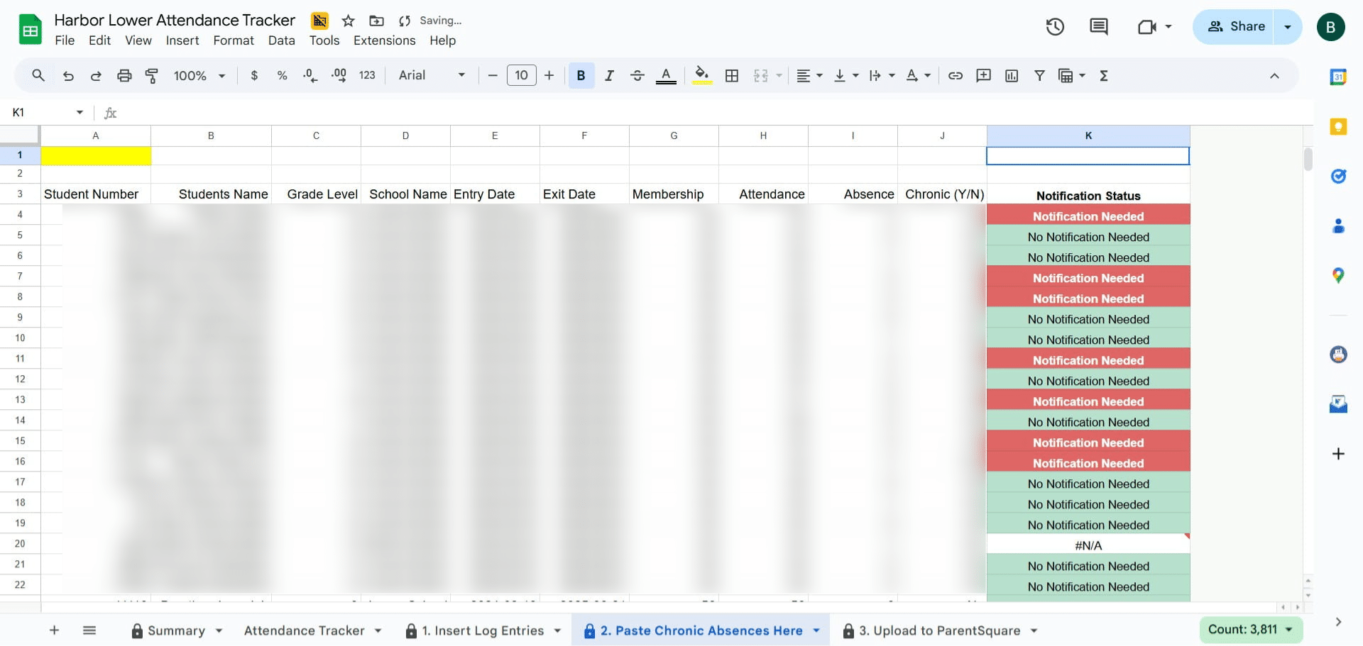The width and height of the screenshot is (1363, 646).
Task: Open version history
Action: [x=1055, y=27]
